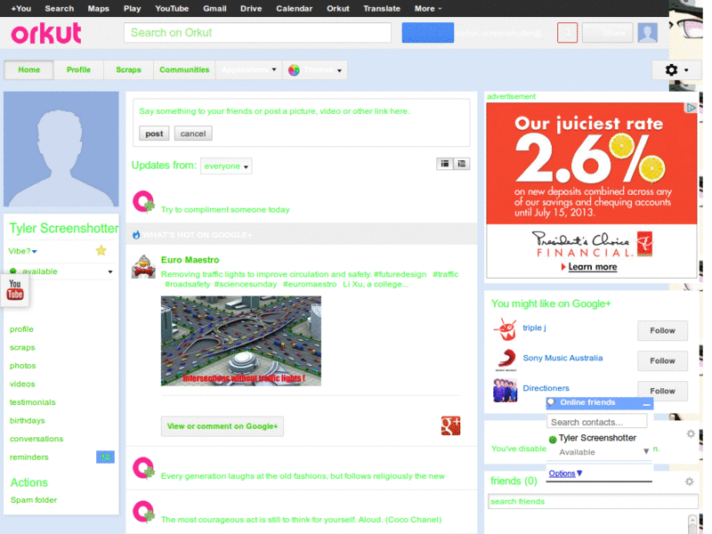Click View or comment on Google+
Image resolution: width=712 pixels, height=534 pixels.
click(x=222, y=426)
